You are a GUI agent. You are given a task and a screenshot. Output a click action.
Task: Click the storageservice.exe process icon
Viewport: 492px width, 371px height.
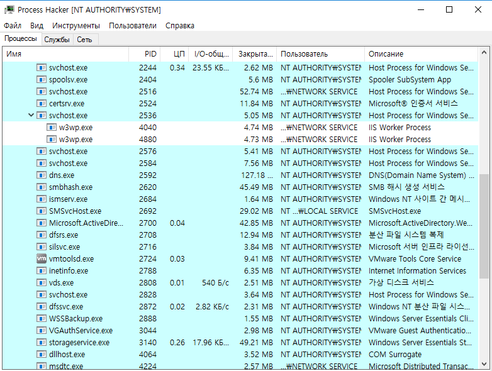click(42, 343)
